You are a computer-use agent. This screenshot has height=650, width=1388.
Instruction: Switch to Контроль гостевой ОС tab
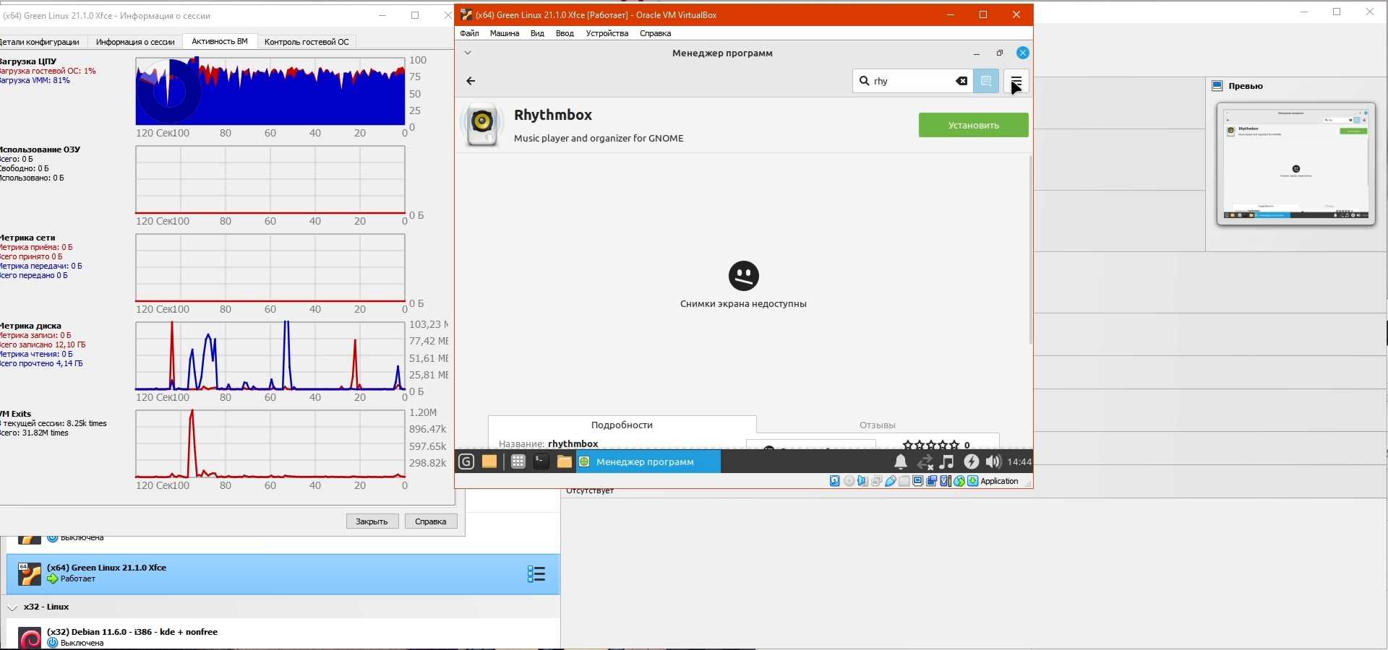[307, 42]
